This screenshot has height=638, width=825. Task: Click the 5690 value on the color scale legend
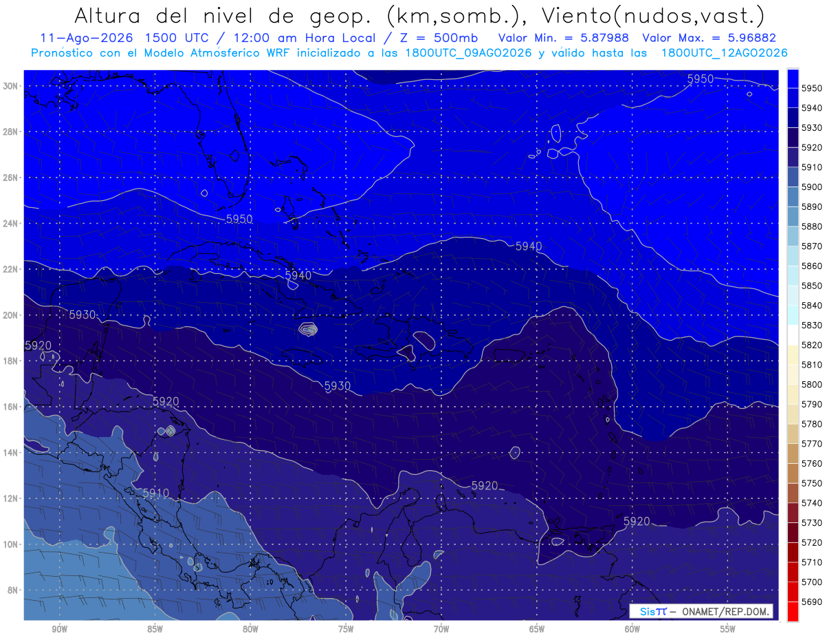[811, 602]
